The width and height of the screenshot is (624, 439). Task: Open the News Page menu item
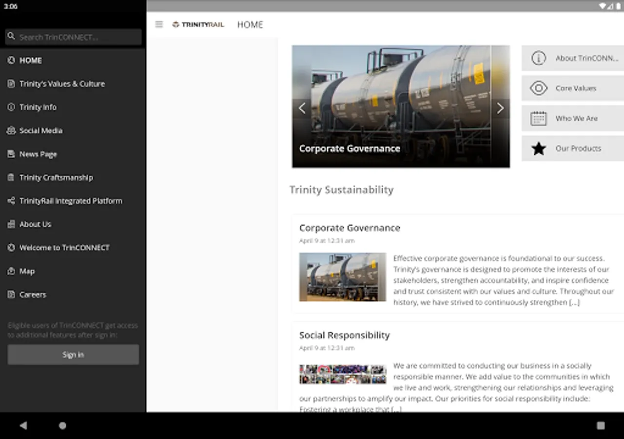(x=73, y=154)
